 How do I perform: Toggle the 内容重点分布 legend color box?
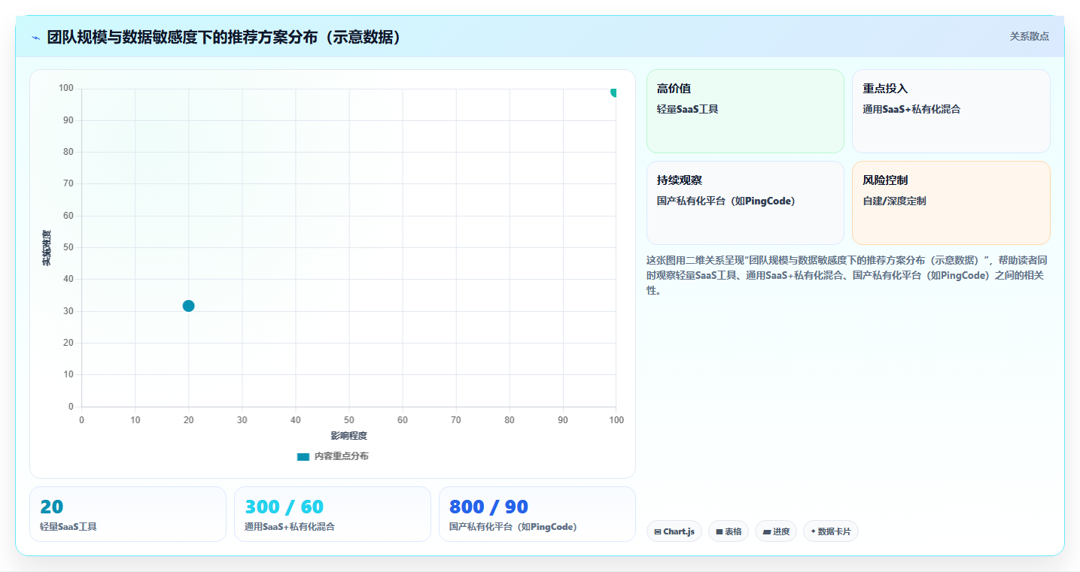pos(303,456)
